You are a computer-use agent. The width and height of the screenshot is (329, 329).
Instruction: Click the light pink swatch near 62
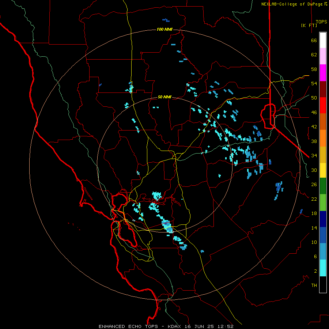323,56
